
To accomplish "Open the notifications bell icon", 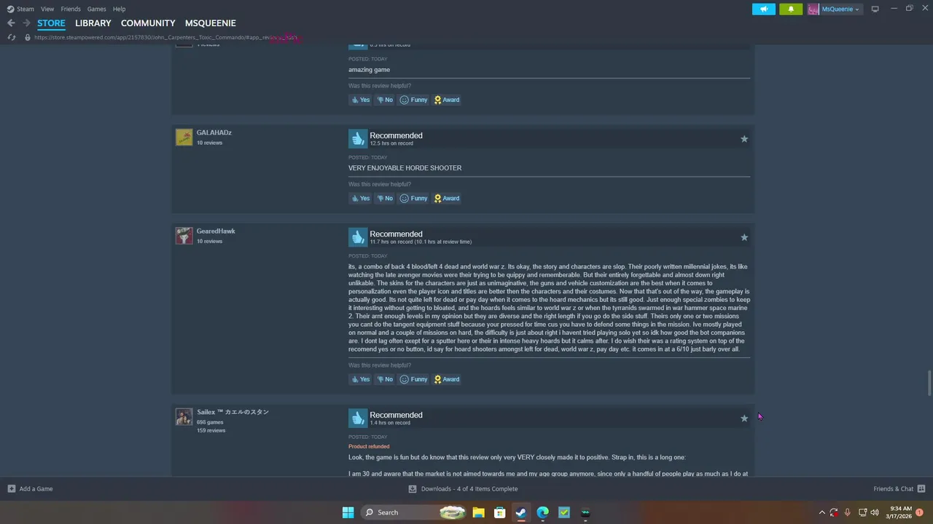I will [791, 9].
